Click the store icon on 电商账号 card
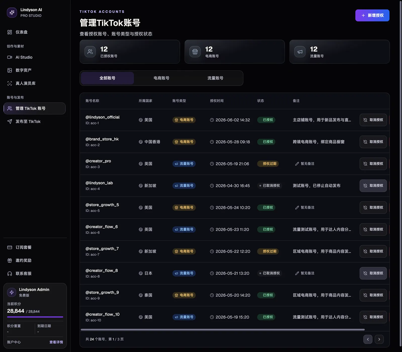Viewport: 402px width, 352px height. (195, 52)
